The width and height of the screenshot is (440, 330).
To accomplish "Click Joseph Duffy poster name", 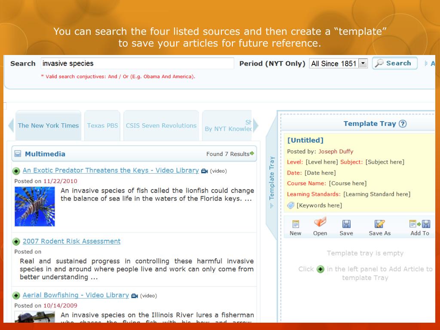I will (336, 152).
